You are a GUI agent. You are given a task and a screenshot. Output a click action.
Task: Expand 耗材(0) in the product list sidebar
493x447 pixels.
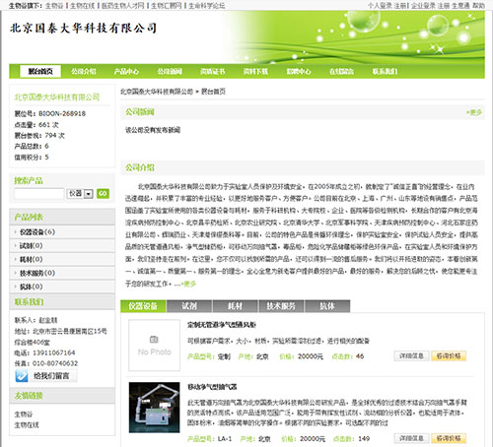(x=32, y=259)
